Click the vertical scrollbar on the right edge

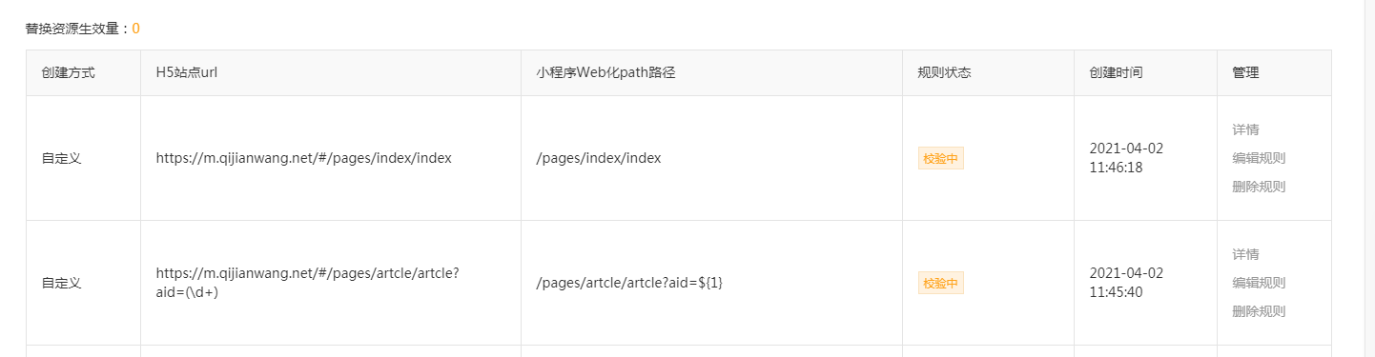point(1368,178)
